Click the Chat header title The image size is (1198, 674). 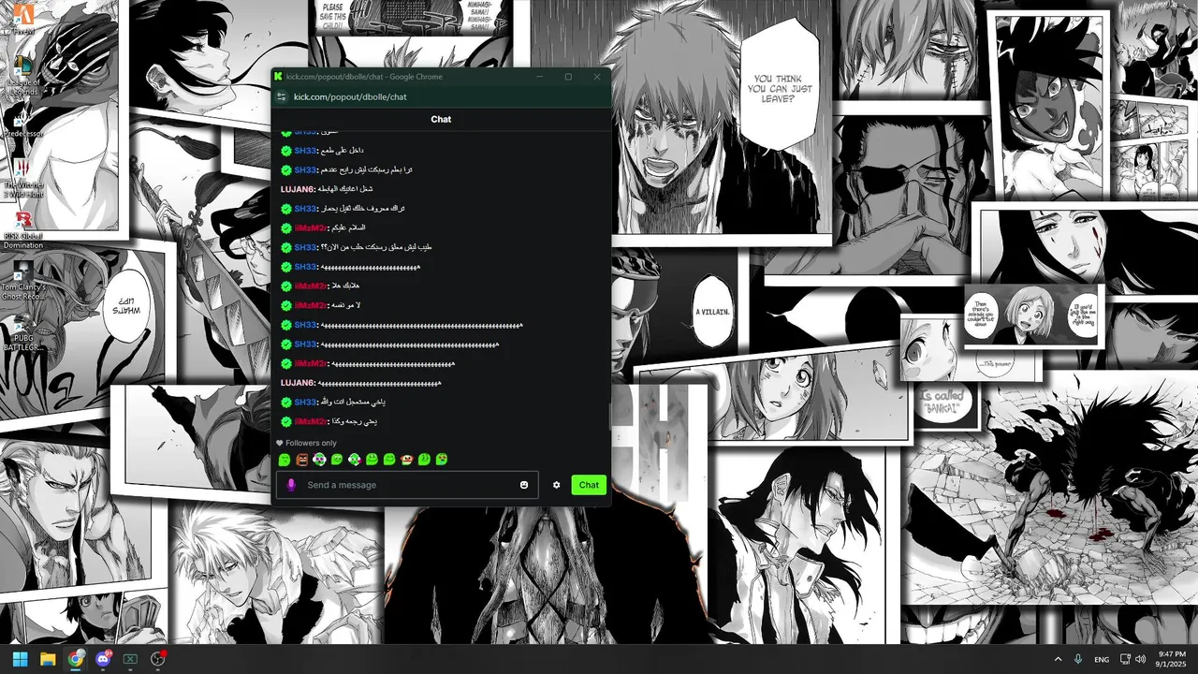tap(441, 119)
